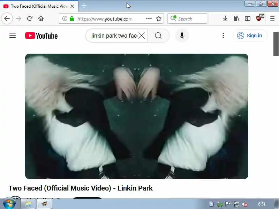Sign in to YouTube
Image resolution: width=279 pixels, height=209 pixels.
pos(250,36)
